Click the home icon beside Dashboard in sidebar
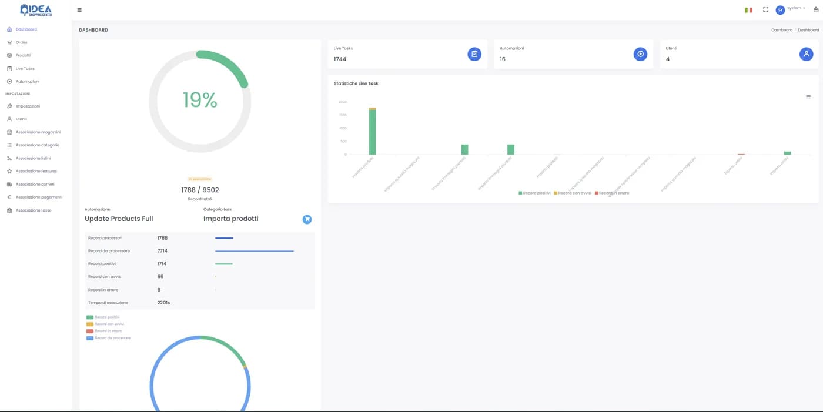 click(x=9, y=29)
